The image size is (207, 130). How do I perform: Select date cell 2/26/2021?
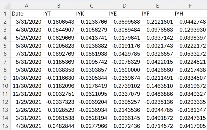tap(26, 110)
